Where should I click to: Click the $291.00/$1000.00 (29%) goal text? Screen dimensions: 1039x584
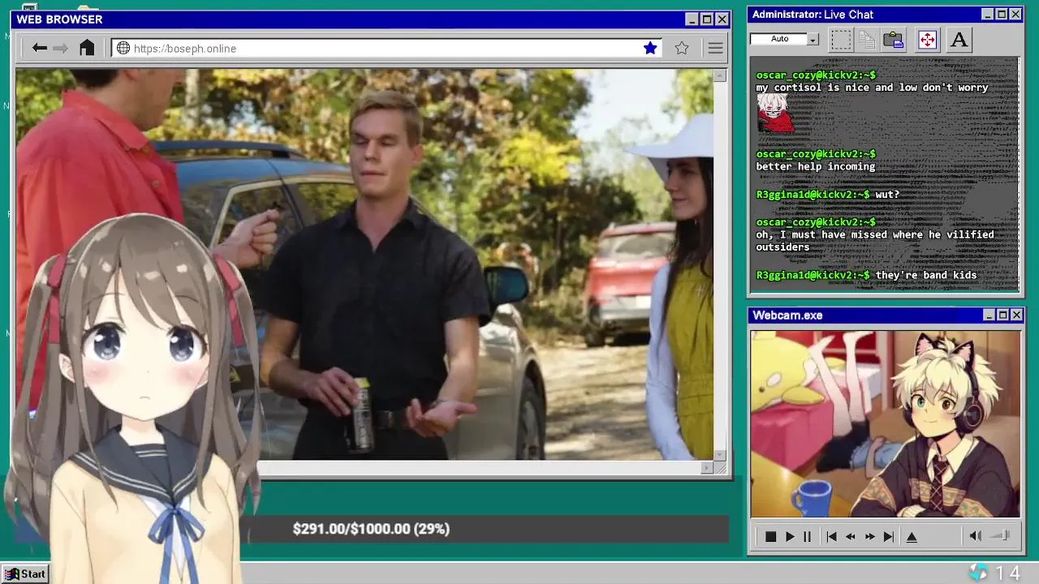371,529
